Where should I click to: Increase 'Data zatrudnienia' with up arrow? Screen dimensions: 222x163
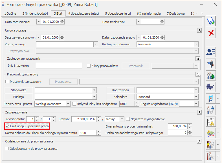62,21
